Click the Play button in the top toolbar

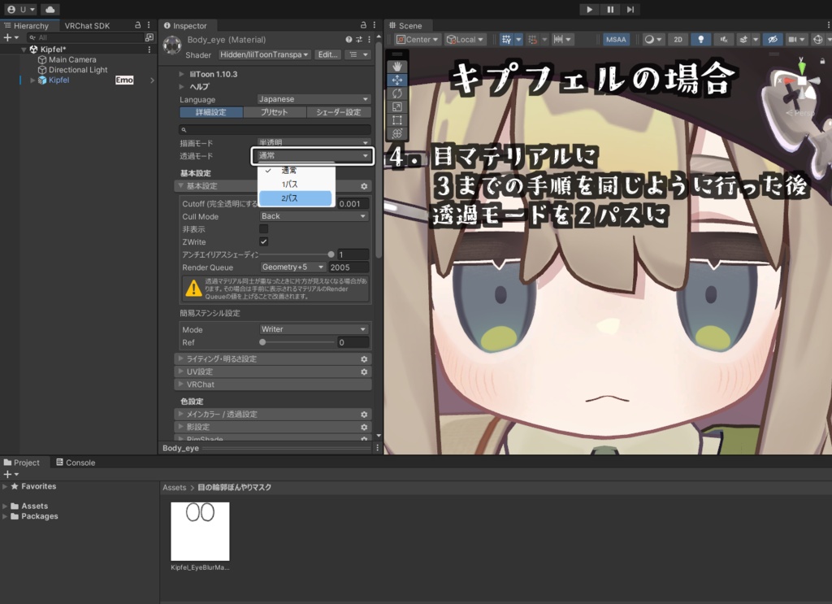(x=589, y=10)
